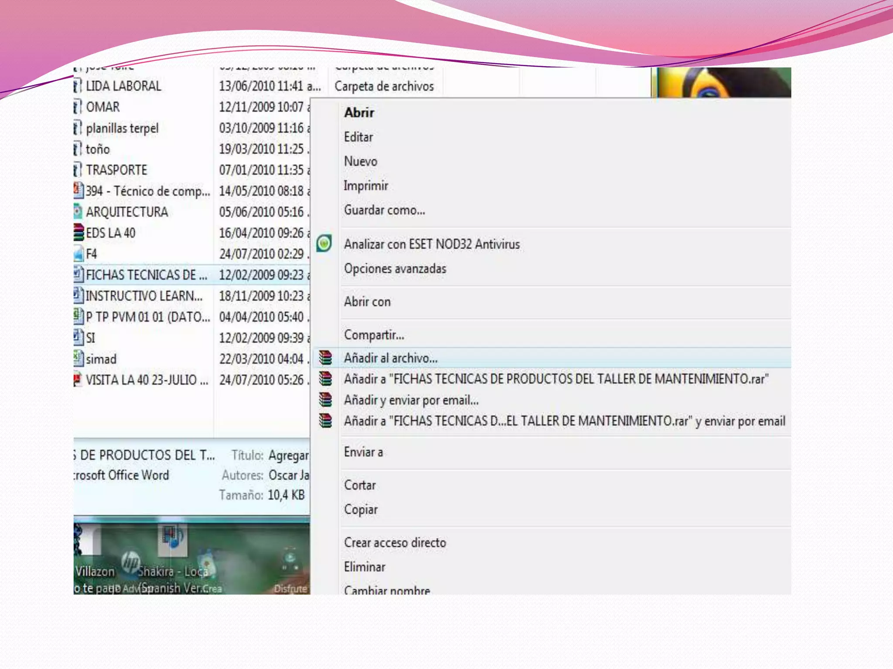Select the LIDA LABORAL folder
This screenshot has width=893, height=669.
coord(123,86)
